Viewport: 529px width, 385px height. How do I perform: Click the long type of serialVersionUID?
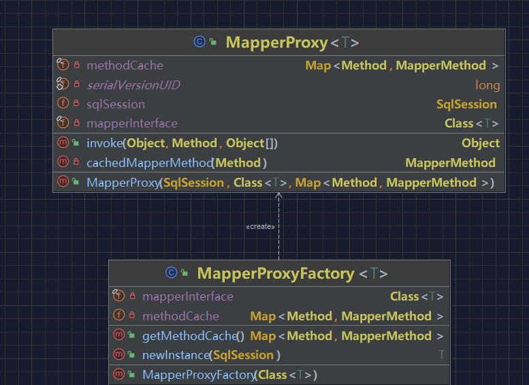[487, 85]
